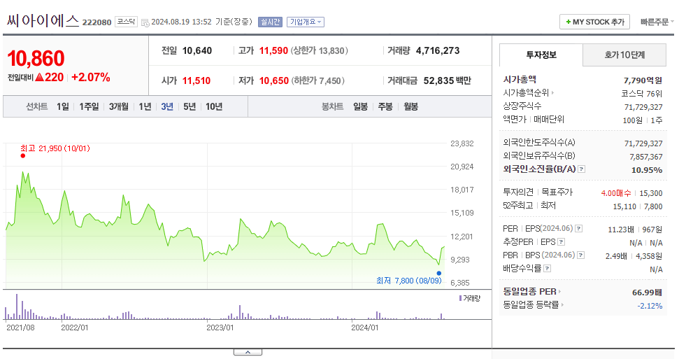Screen dimensions: 679x359
Task: Click help icon beside PBR BPS(2024.06)
Action: tap(581, 255)
